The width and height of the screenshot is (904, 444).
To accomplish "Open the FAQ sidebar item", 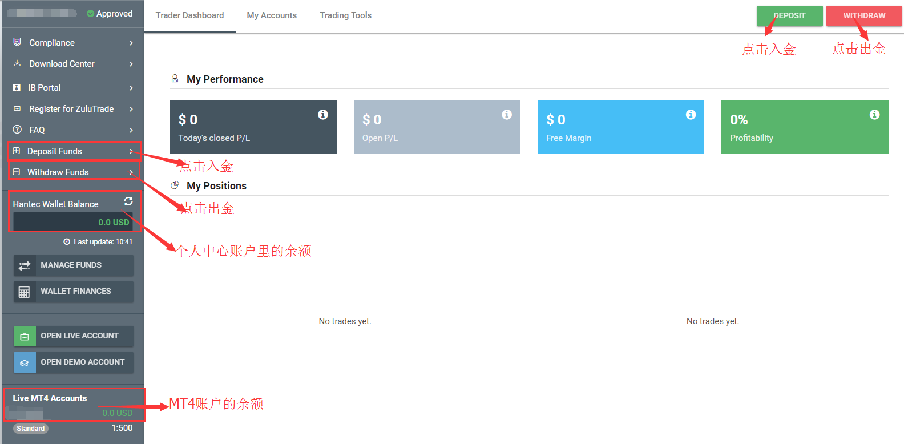I will click(37, 130).
